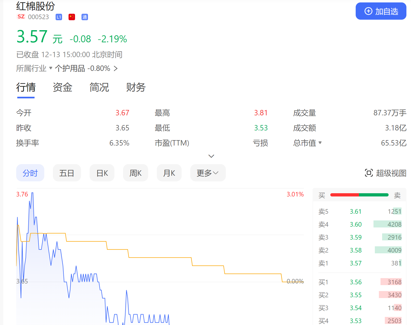
Task: Click the -0.08 price change
Action: click(x=80, y=39)
